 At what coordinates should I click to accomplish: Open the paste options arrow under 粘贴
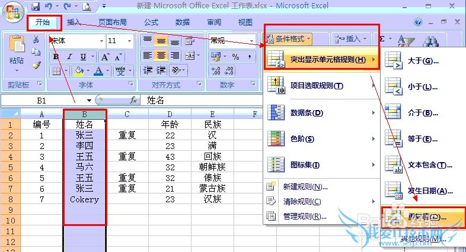[17, 70]
